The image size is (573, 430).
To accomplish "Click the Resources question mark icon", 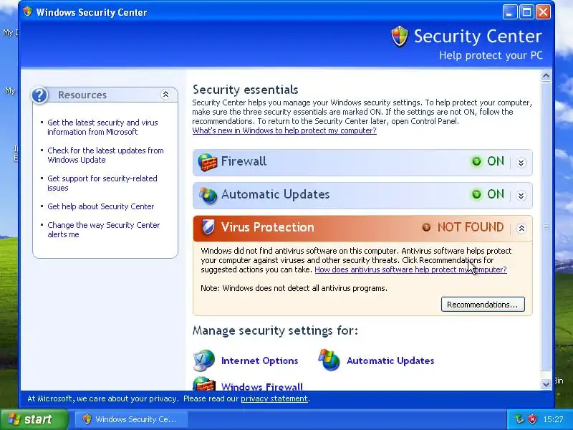I will 39,95.
